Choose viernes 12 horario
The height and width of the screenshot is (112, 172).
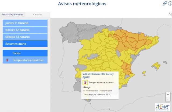[25, 30]
